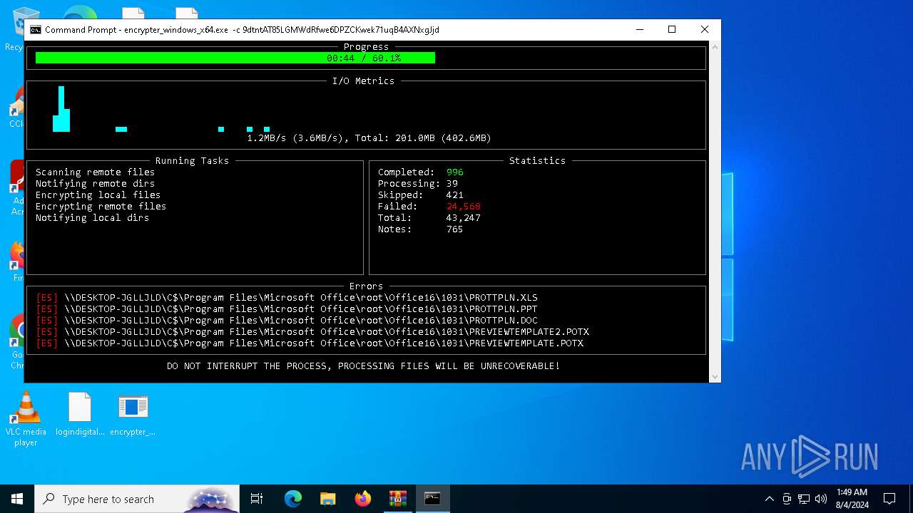913x513 pixels.
Task: Click the Failed count 24,568
Action: (464, 206)
